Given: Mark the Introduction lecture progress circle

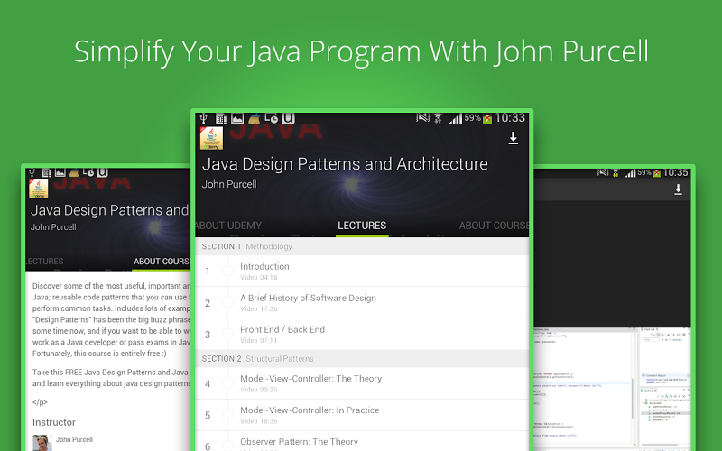Looking at the screenshot, I should click(228, 271).
